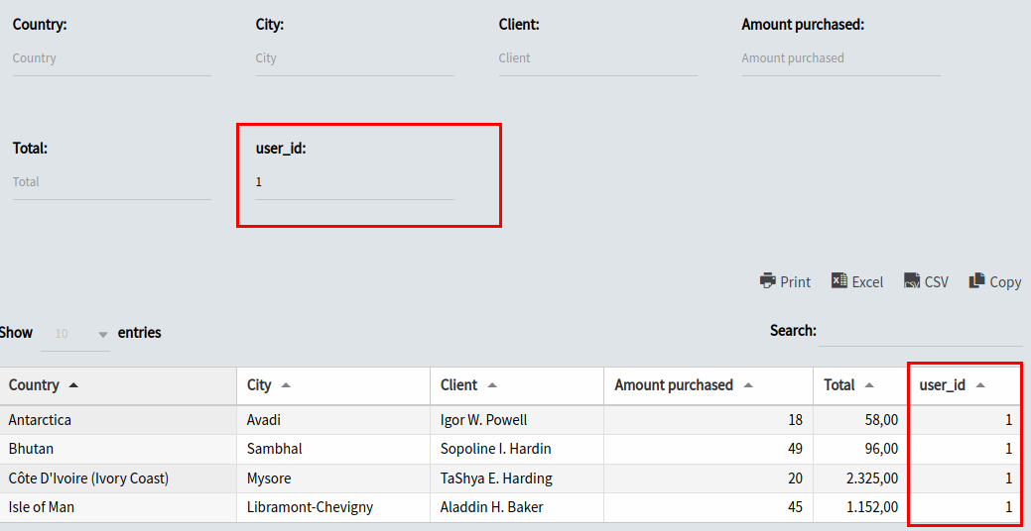
Task: Focus the Country filter field
Action: pos(112,58)
